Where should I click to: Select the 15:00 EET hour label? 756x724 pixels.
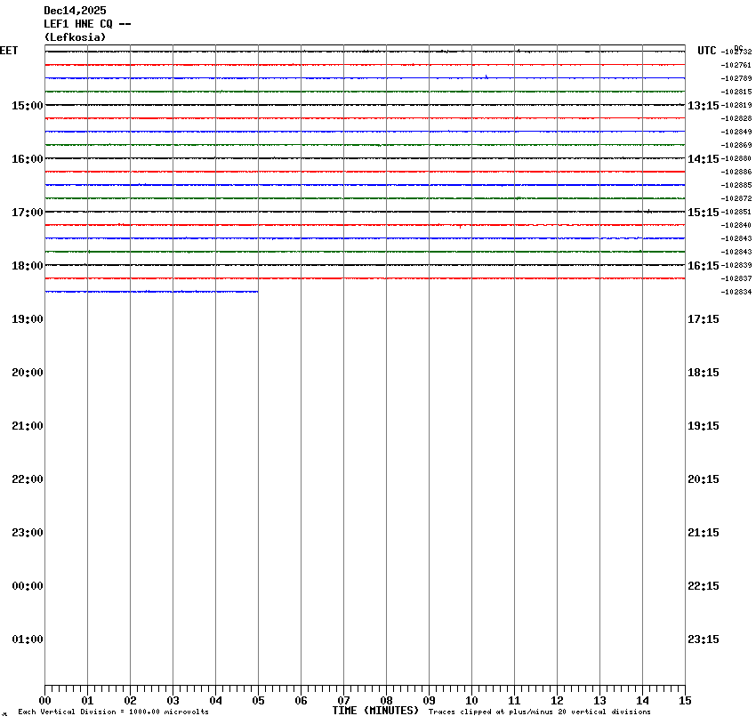click(27, 106)
